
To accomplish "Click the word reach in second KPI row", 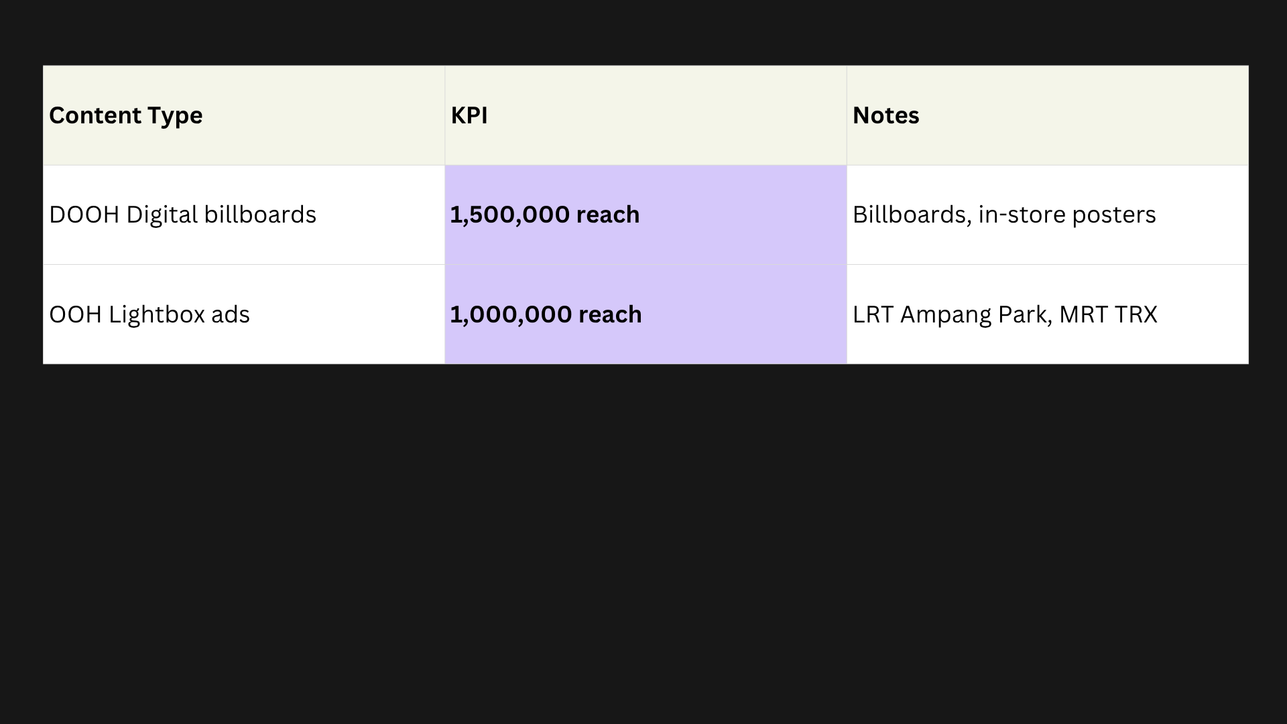I will pyautogui.click(x=610, y=314).
